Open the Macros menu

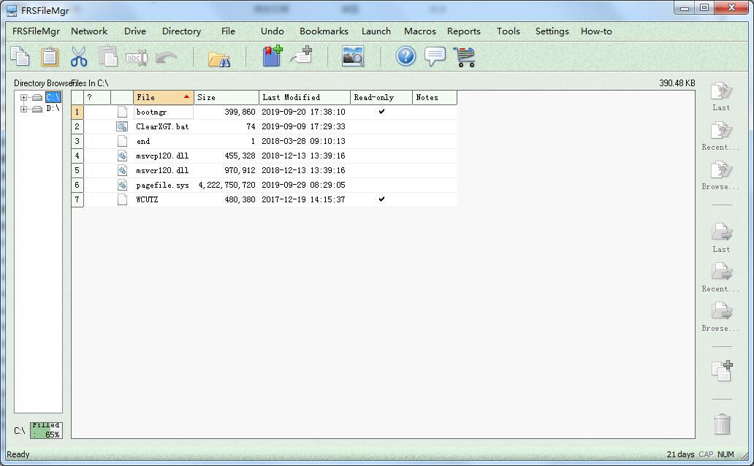click(x=420, y=31)
